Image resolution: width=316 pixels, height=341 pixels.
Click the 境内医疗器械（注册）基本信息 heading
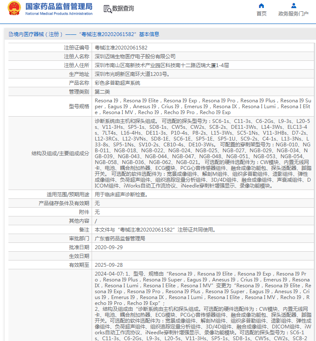84,34
